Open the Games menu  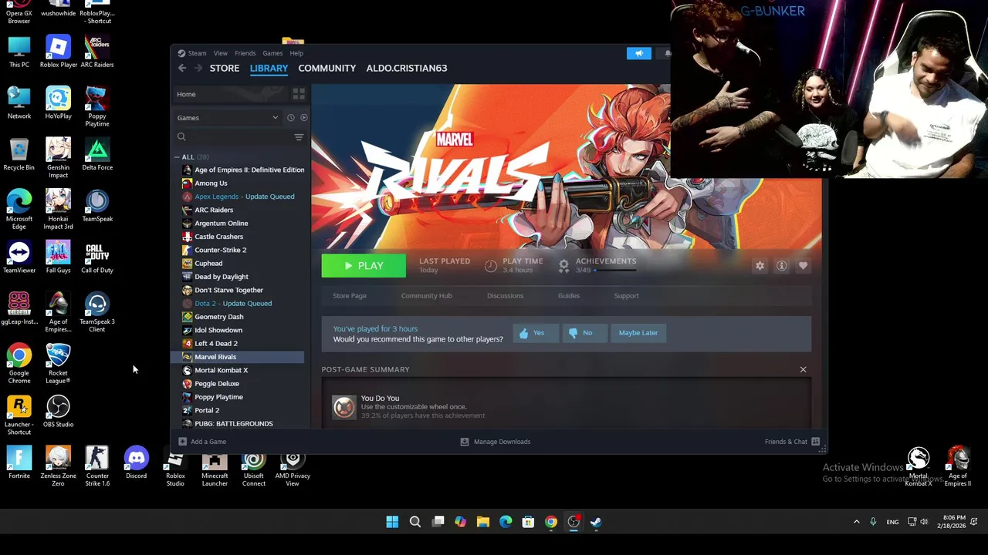pyautogui.click(x=272, y=53)
